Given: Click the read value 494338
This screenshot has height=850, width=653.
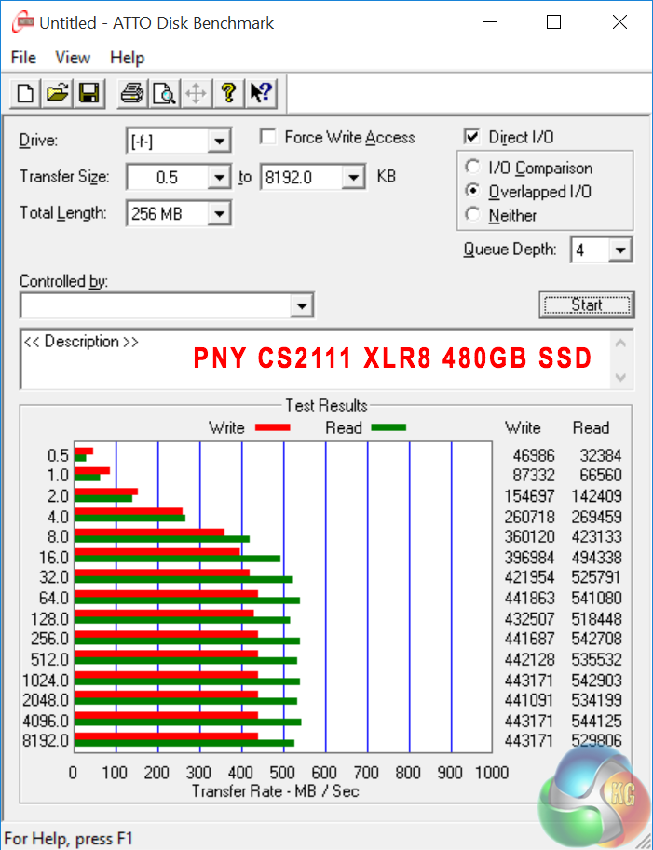Looking at the screenshot, I should (596, 558).
